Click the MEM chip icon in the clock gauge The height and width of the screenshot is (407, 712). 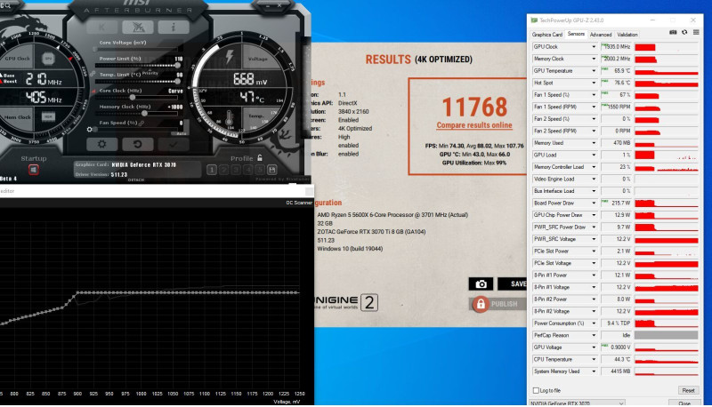48,117
